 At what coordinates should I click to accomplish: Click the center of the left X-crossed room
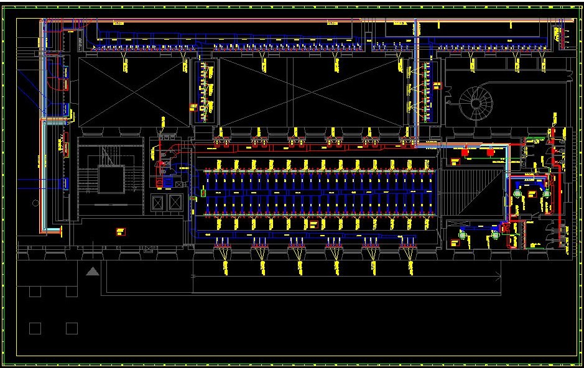point(132,90)
